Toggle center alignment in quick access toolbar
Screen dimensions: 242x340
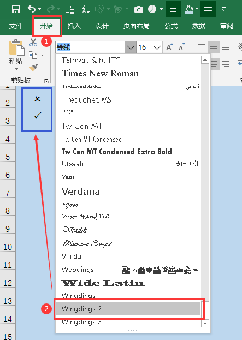pyautogui.click(x=173, y=9)
